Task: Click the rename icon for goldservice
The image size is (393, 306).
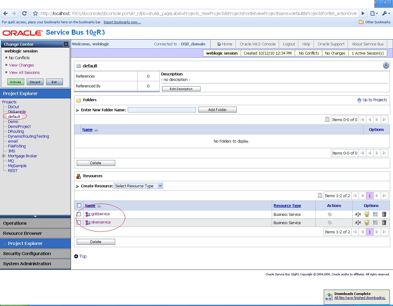Action: [358, 214]
